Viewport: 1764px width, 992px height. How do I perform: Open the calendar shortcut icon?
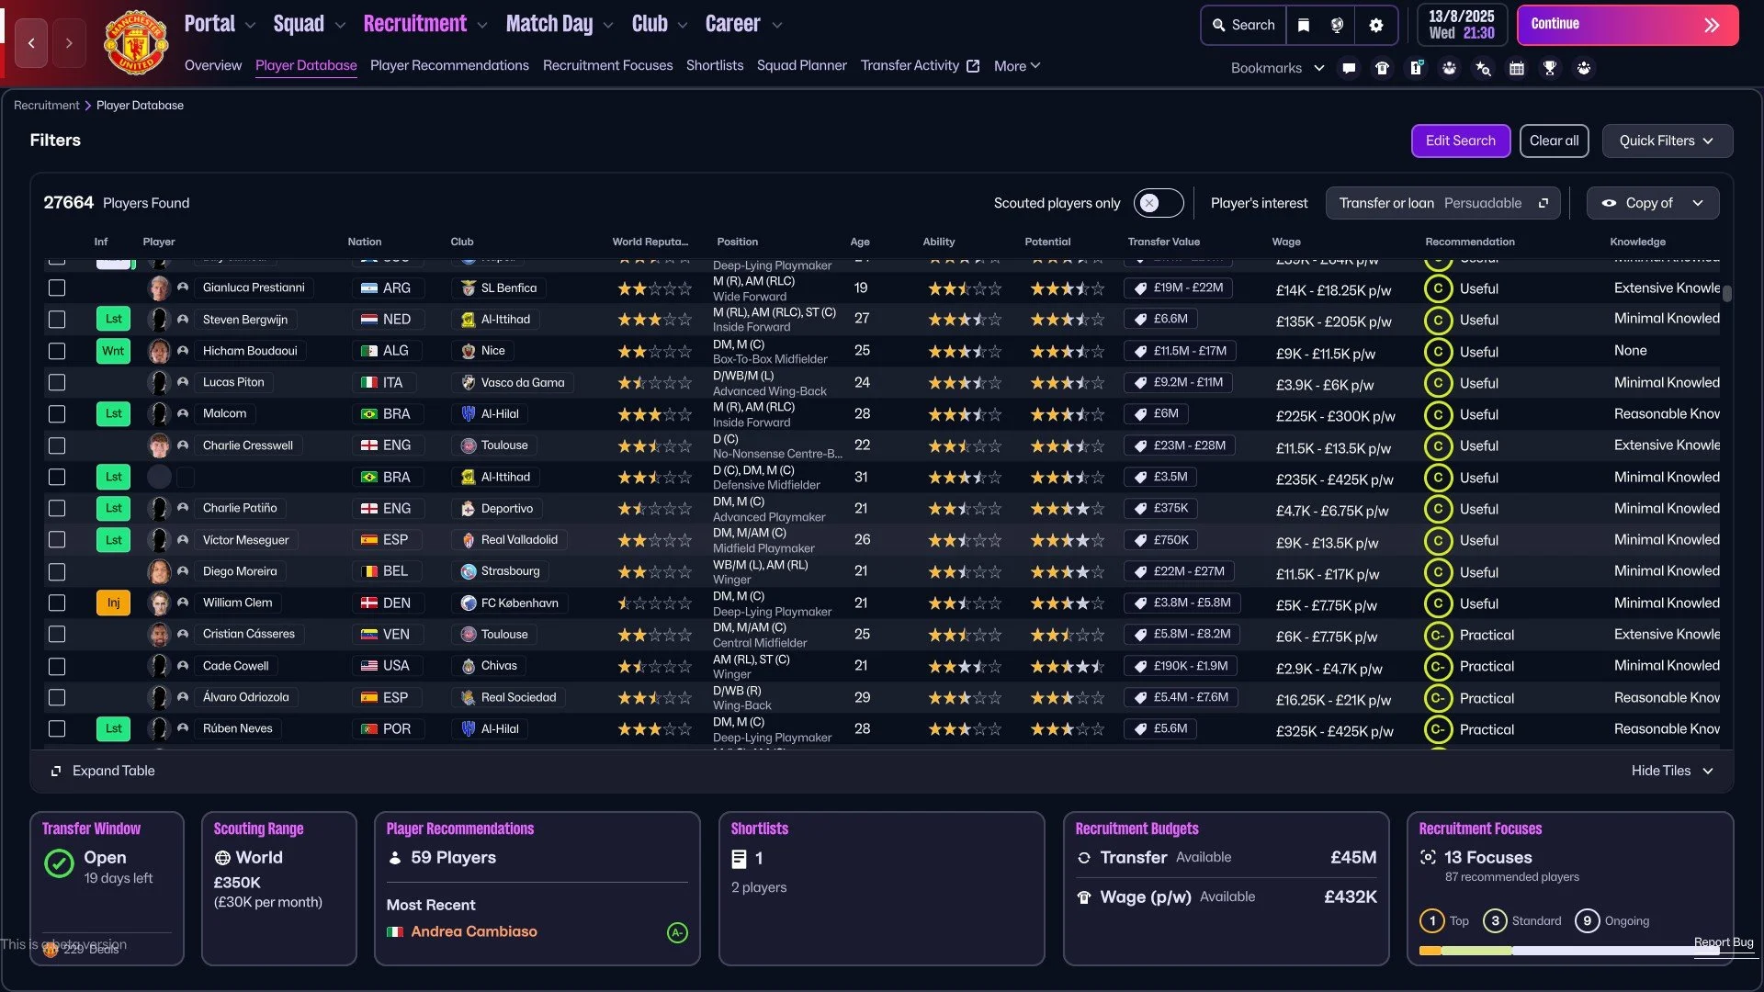[x=1517, y=68]
